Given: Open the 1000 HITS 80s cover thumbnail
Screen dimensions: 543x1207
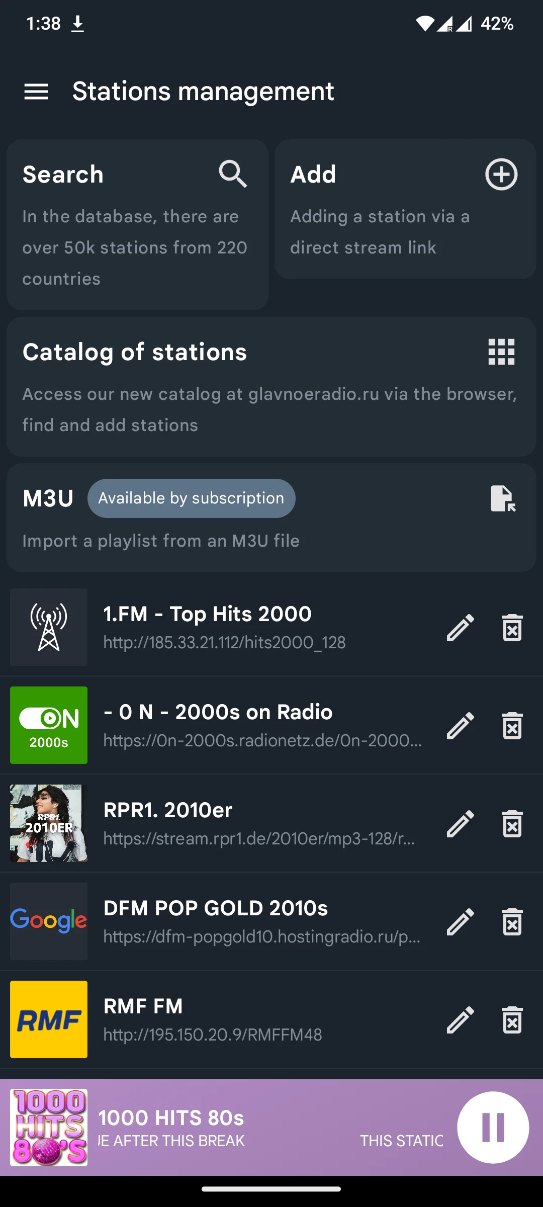Looking at the screenshot, I should pos(49,1127).
